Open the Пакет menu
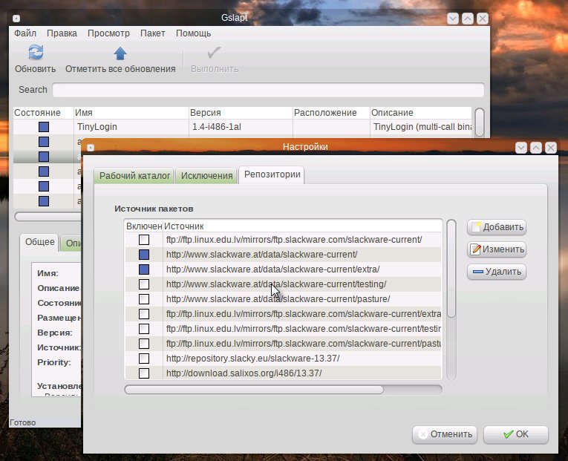 point(152,33)
